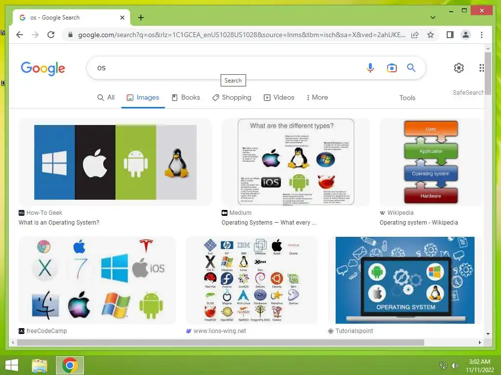This screenshot has height=375, width=501.
Task: Search by image with the camera icon
Action: coord(392,68)
